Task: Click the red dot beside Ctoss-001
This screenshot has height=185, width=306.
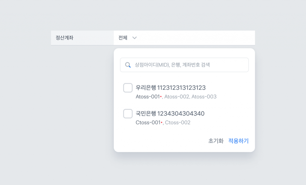Action: click(162, 122)
